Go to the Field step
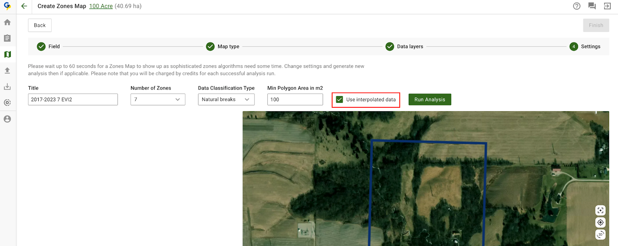618x246 pixels. tap(48, 47)
